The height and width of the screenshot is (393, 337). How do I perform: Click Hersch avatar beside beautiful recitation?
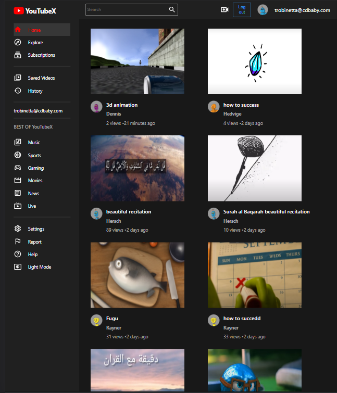pos(96,213)
